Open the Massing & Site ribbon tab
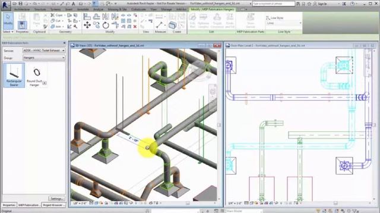 [118, 9]
